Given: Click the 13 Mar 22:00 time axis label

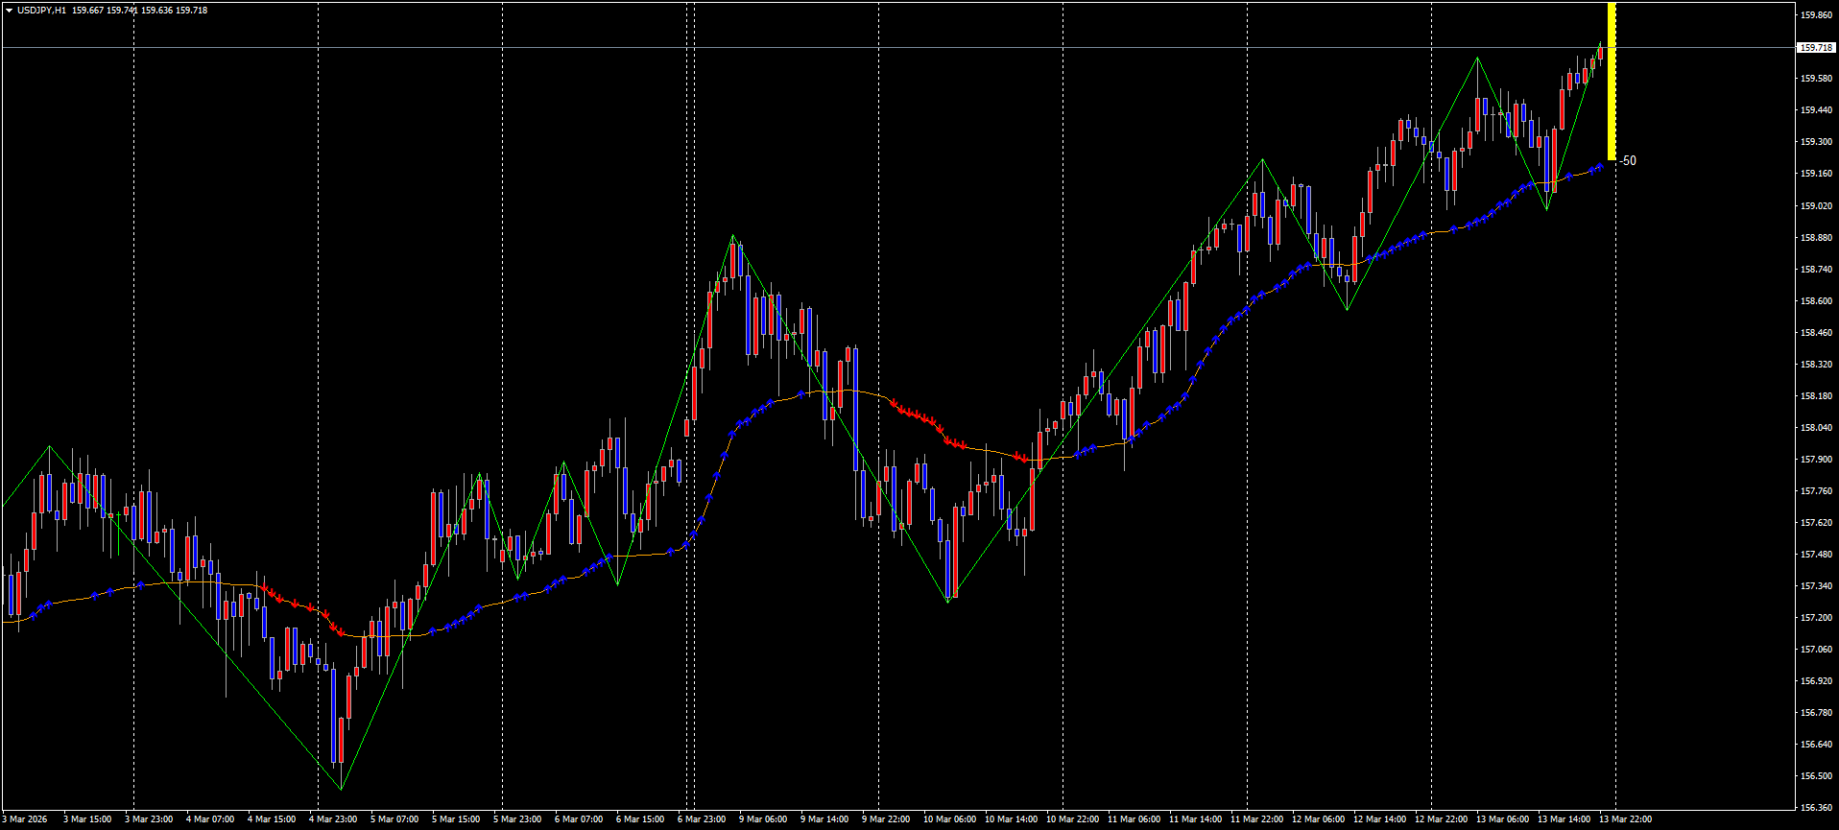Looking at the screenshot, I should 1625,819.
